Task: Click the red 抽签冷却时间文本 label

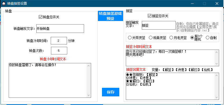Action: pyautogui.click(x=139, y=47)
